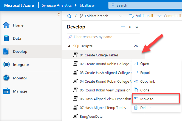Select Clone from the context menu
The image size is (182, 121).
coord(145,90)
